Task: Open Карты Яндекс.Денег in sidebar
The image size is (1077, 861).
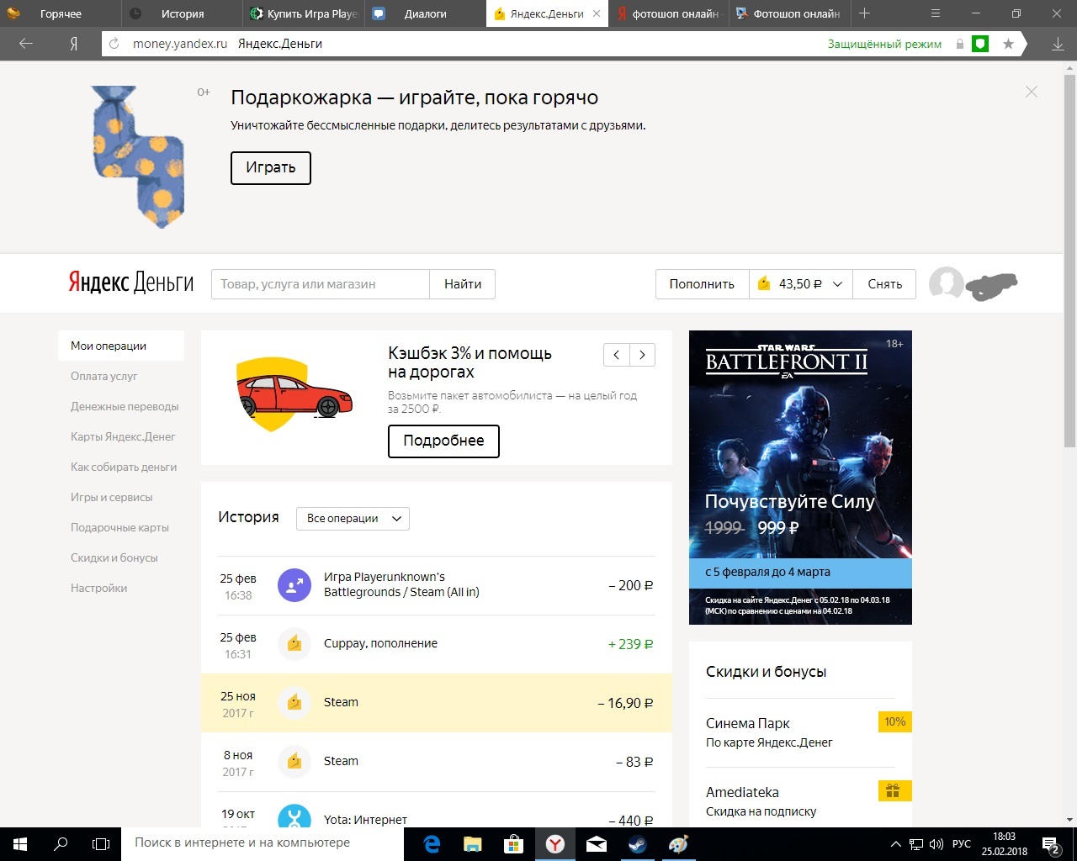Action: click(x=123, y=436)
